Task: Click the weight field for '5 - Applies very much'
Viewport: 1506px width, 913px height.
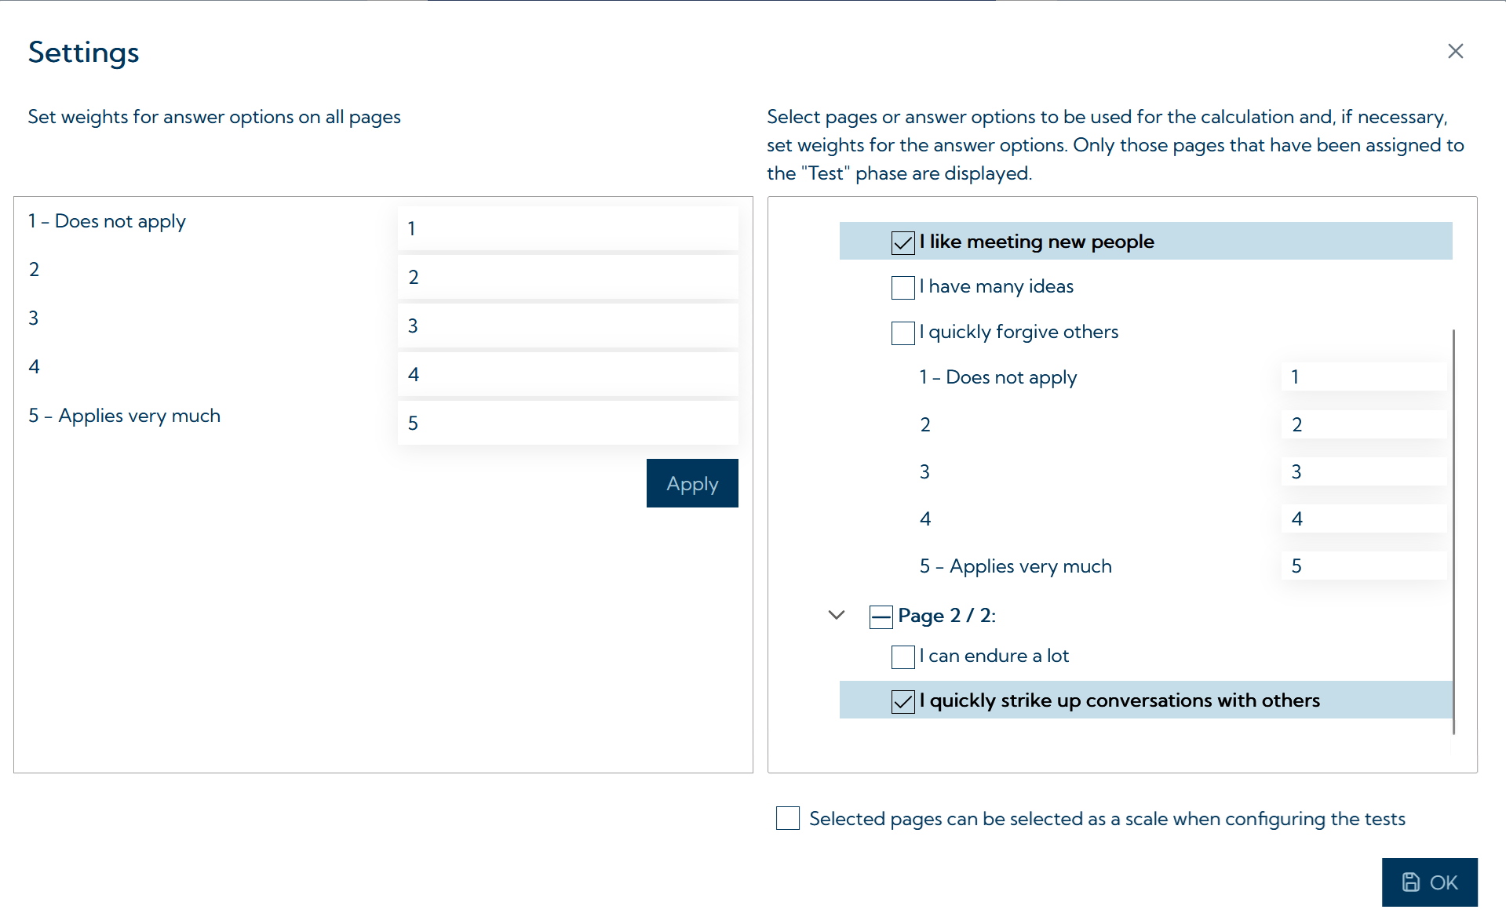Action: [567, 422]
